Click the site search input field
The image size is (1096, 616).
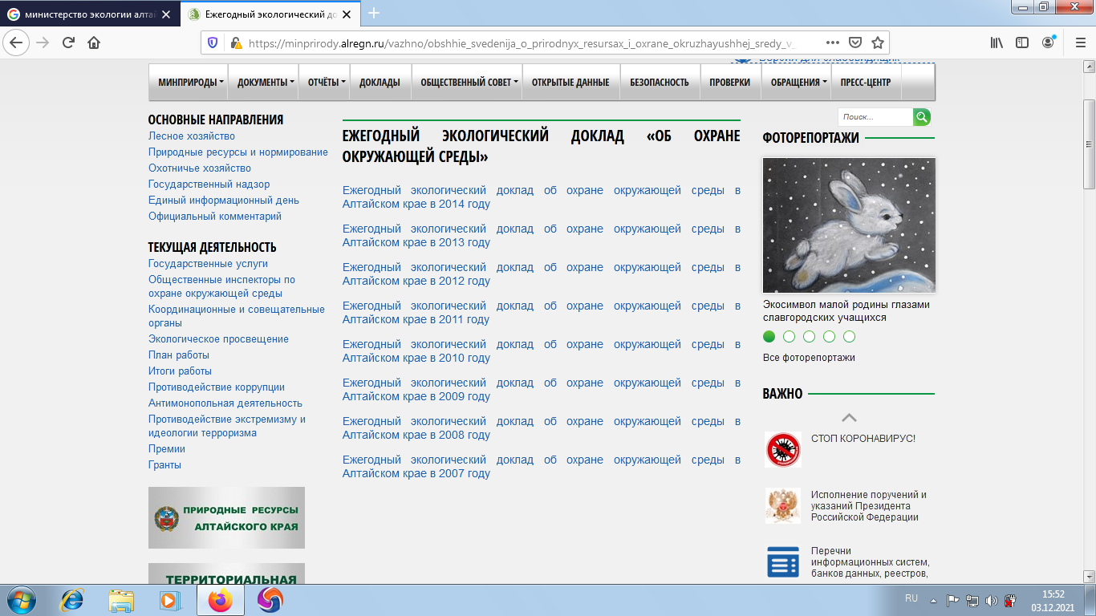point(875,117)
